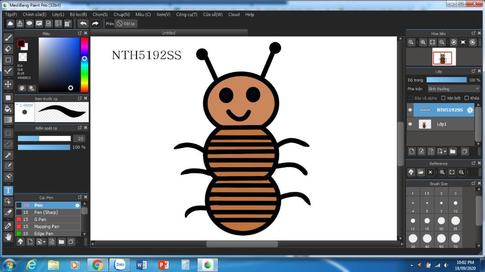Click the Đặt lại button
Viewport: 485px width, 272px height.
coord(126,24)
